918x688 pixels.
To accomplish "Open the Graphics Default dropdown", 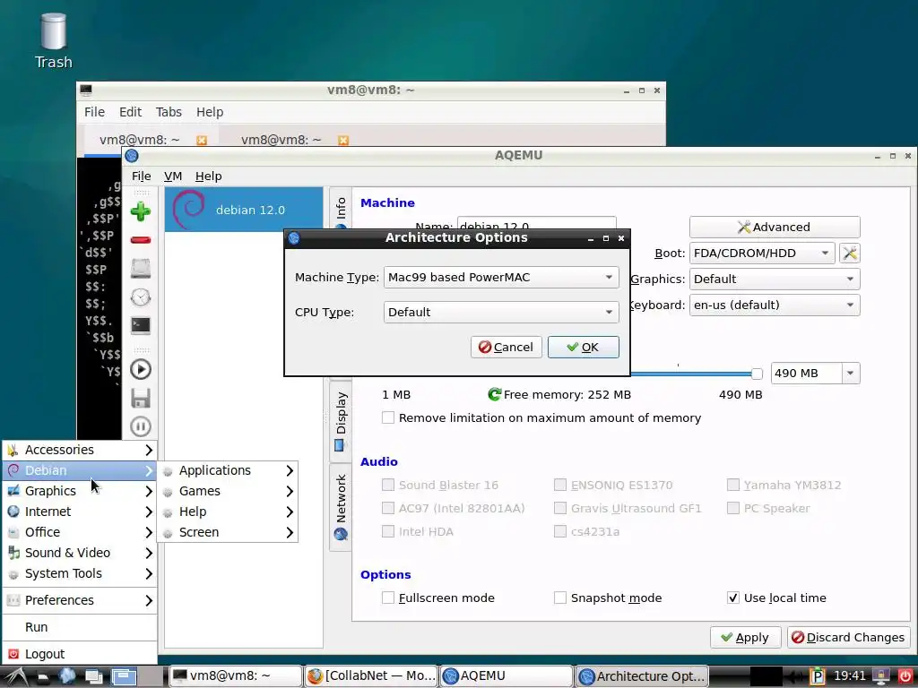I will (x=775, y=279).
